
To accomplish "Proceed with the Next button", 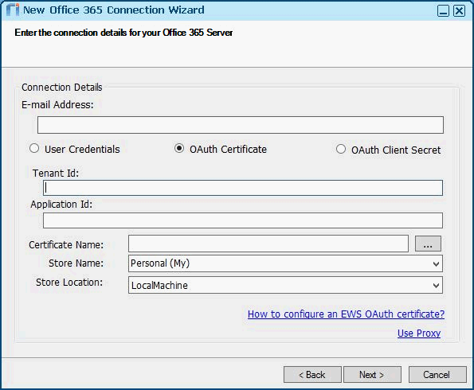I will pos(372,375).
